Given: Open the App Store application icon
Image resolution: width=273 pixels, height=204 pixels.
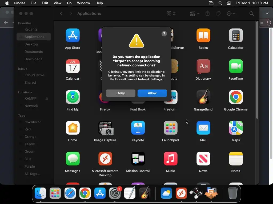Looking at the screenshot, I should point(73,35).
